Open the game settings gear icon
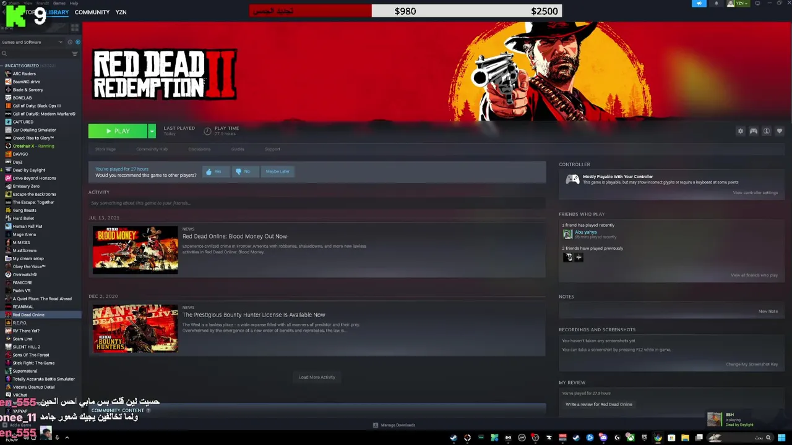792x445 pixels. pyautogui.click(x=741, y=131)
